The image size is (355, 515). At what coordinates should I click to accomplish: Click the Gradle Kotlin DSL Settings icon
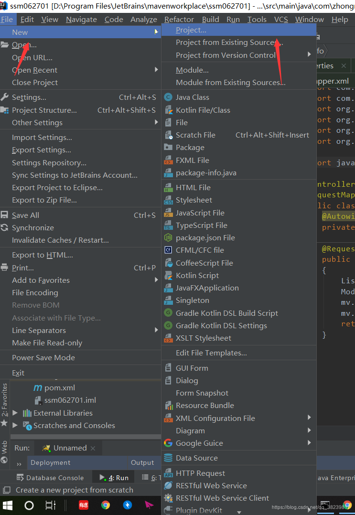168,326
